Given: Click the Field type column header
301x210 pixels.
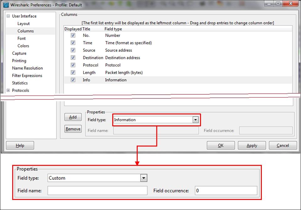Looking at the screenshot, I should click(x=113, y=29).
